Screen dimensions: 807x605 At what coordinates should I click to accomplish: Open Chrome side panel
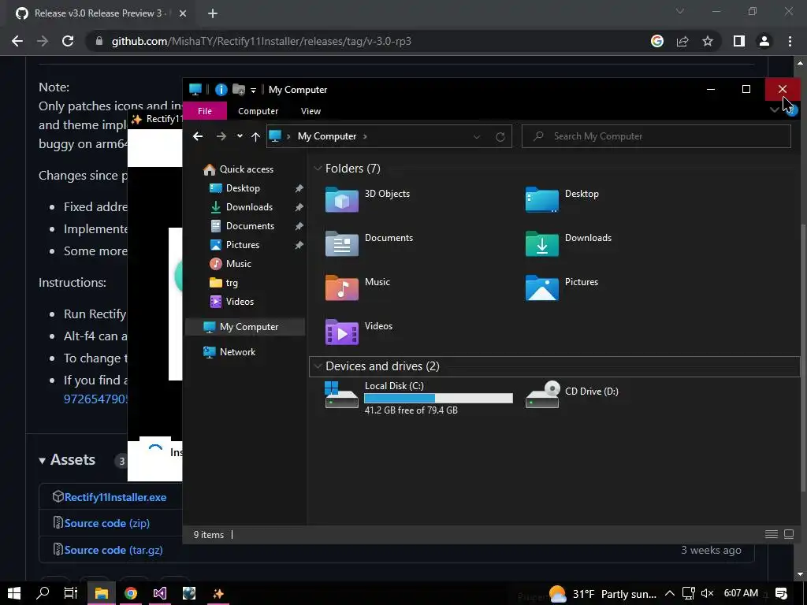click(x=739, y=41)
